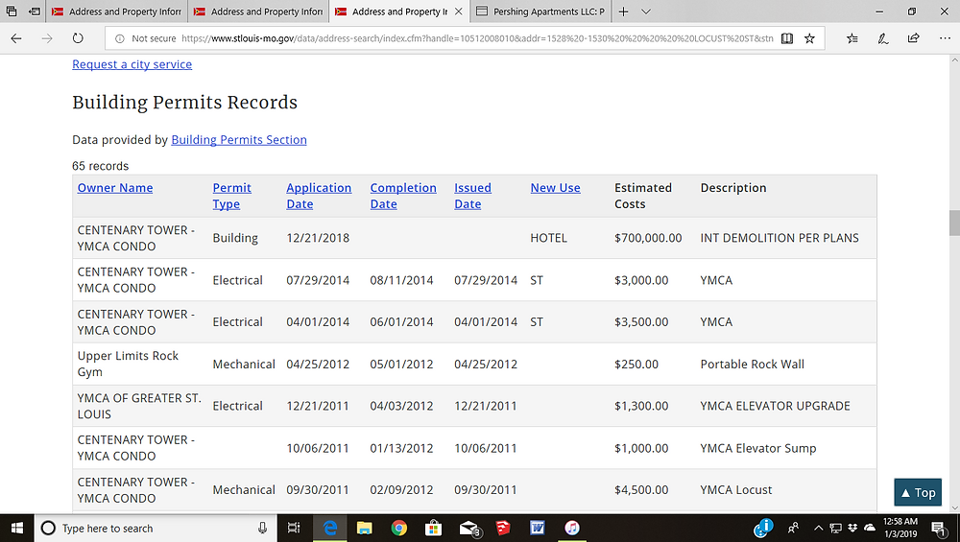Open Microsoft Edge taskbar icon
Image resolution: width=960 pixels, height=542 pixels.
coord(329,528)
